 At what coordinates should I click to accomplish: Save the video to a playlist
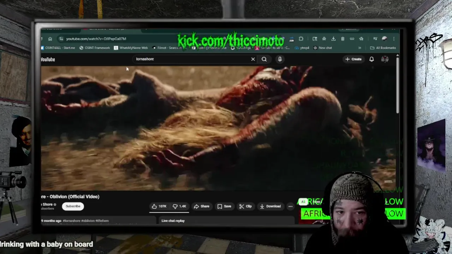point(224,206)
